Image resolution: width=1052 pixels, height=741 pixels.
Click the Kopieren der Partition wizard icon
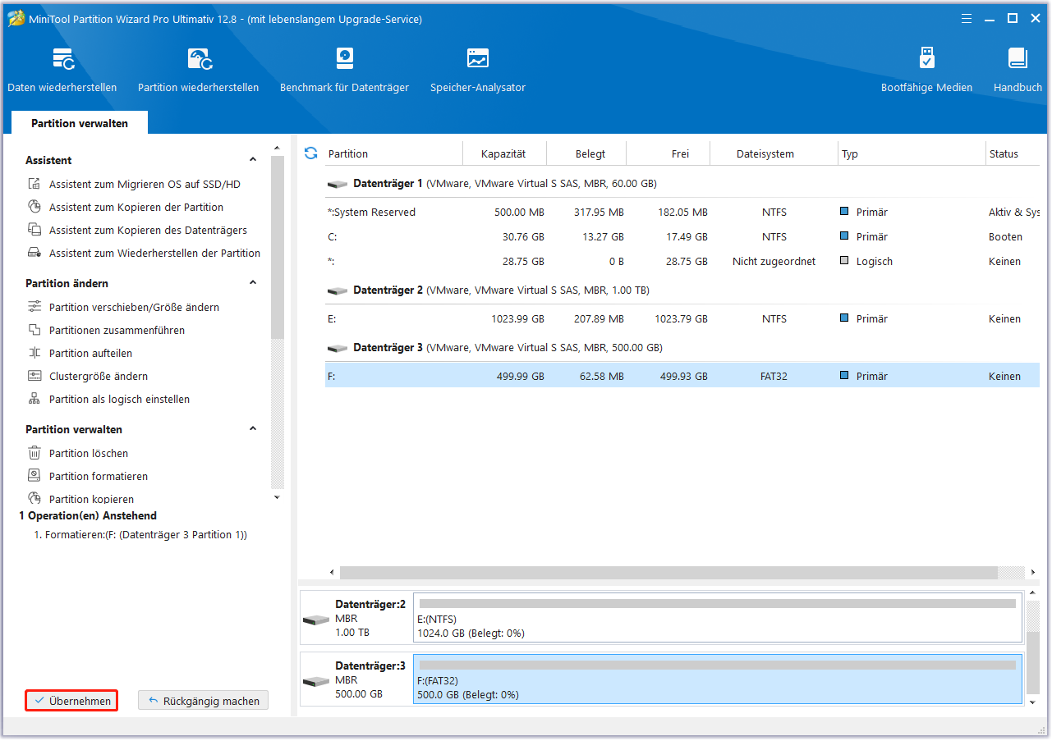34,208
